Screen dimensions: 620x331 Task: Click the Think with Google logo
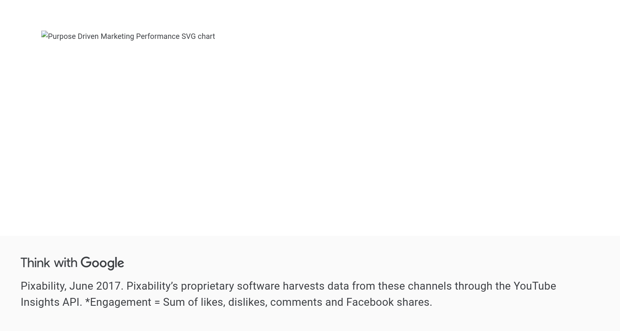coord(72,263)
